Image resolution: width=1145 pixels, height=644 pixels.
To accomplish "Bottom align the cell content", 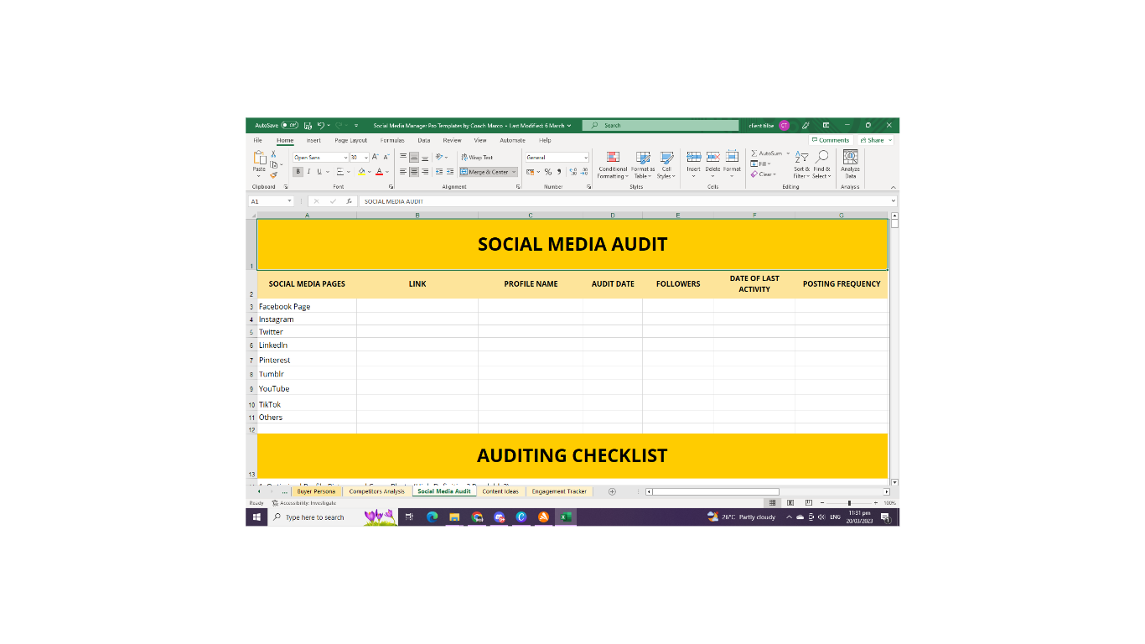I will pos(425,157).
